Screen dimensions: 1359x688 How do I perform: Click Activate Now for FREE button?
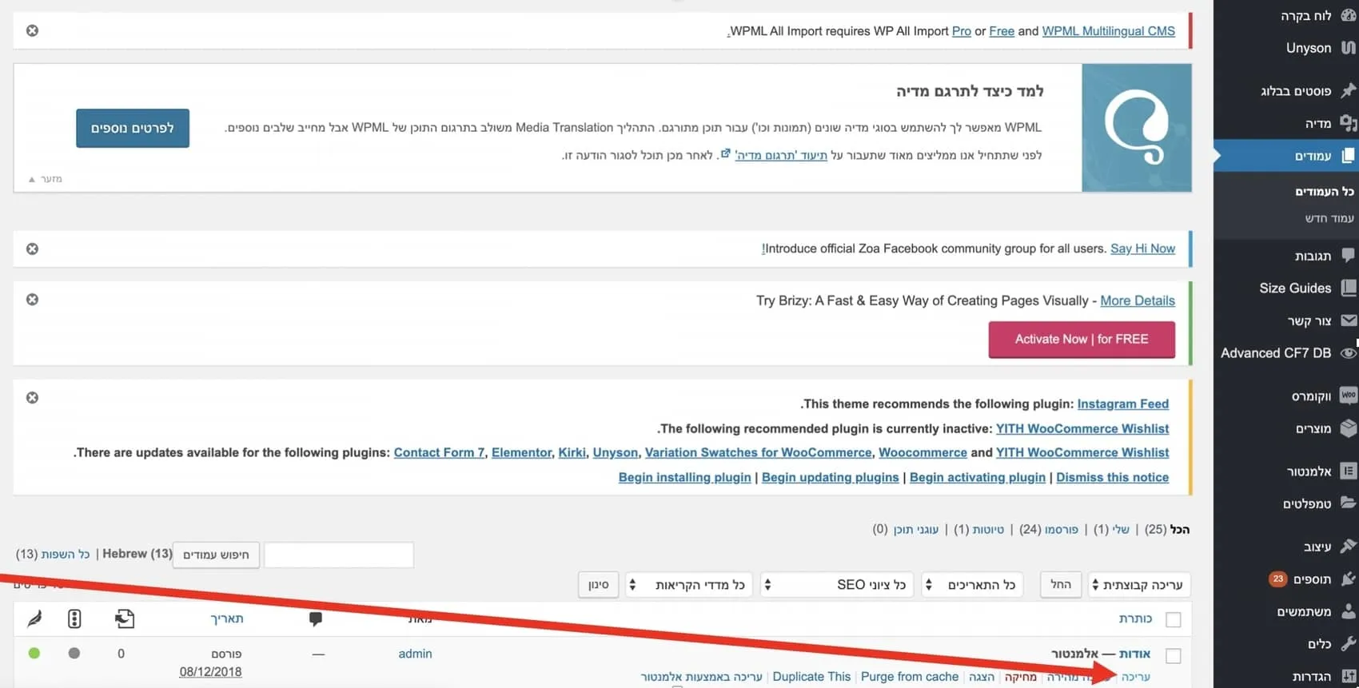pos(1082,340)
